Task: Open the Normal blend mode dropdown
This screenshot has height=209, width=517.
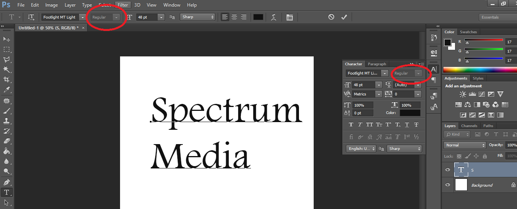Action: pos(465,145)
